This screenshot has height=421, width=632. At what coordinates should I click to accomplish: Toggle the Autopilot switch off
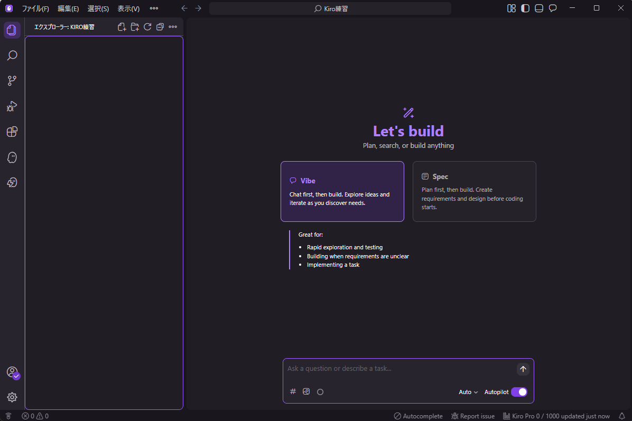519,392
